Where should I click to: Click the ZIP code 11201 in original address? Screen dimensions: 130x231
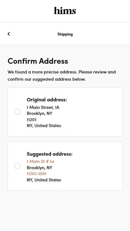31,120
